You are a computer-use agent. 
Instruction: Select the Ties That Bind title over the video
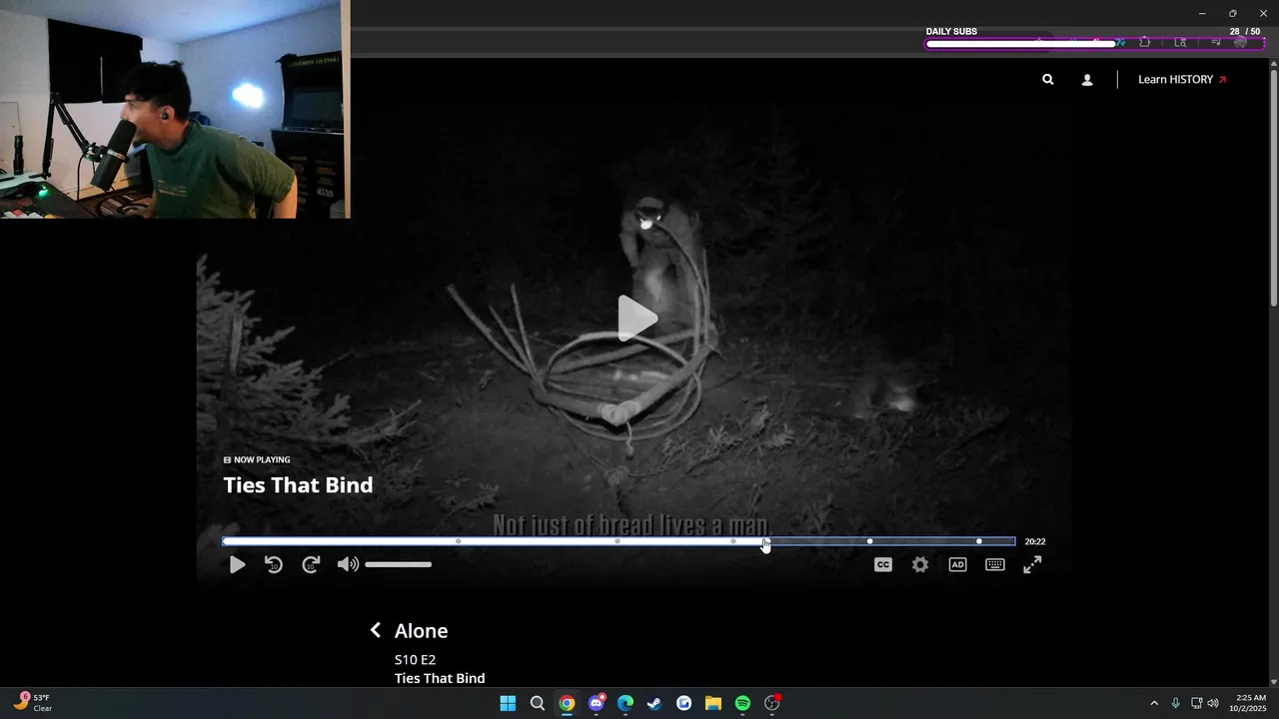pyautogui.click(x=298, y=485)
